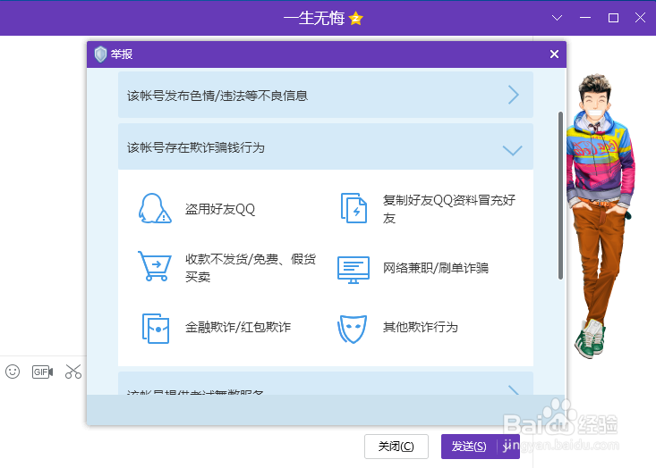Choose 收款不发货/免费、假货买卖 reason

[x=251, y=268]
